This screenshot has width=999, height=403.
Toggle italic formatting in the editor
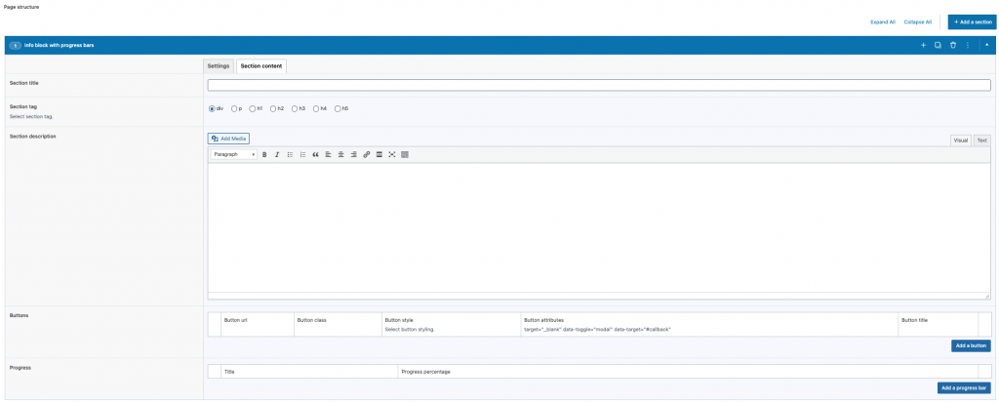(x=277, y=154)
